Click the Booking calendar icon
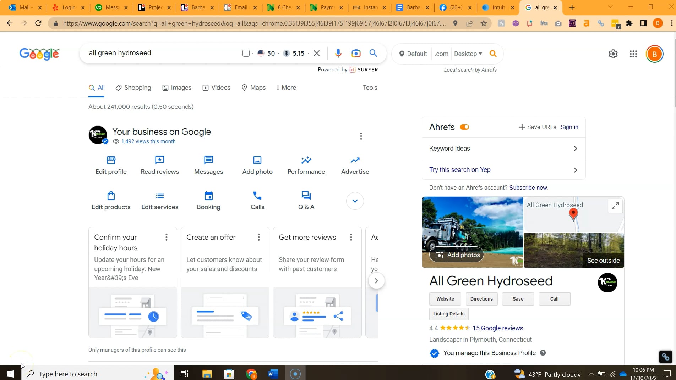Image resolution: width=676 pixels, height=380 pixels. (208, 196)
